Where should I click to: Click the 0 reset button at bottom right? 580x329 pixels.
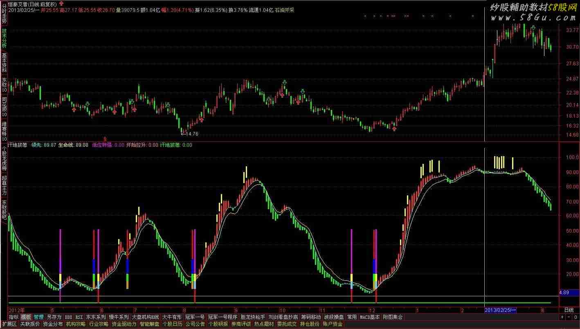pos(575,317)
